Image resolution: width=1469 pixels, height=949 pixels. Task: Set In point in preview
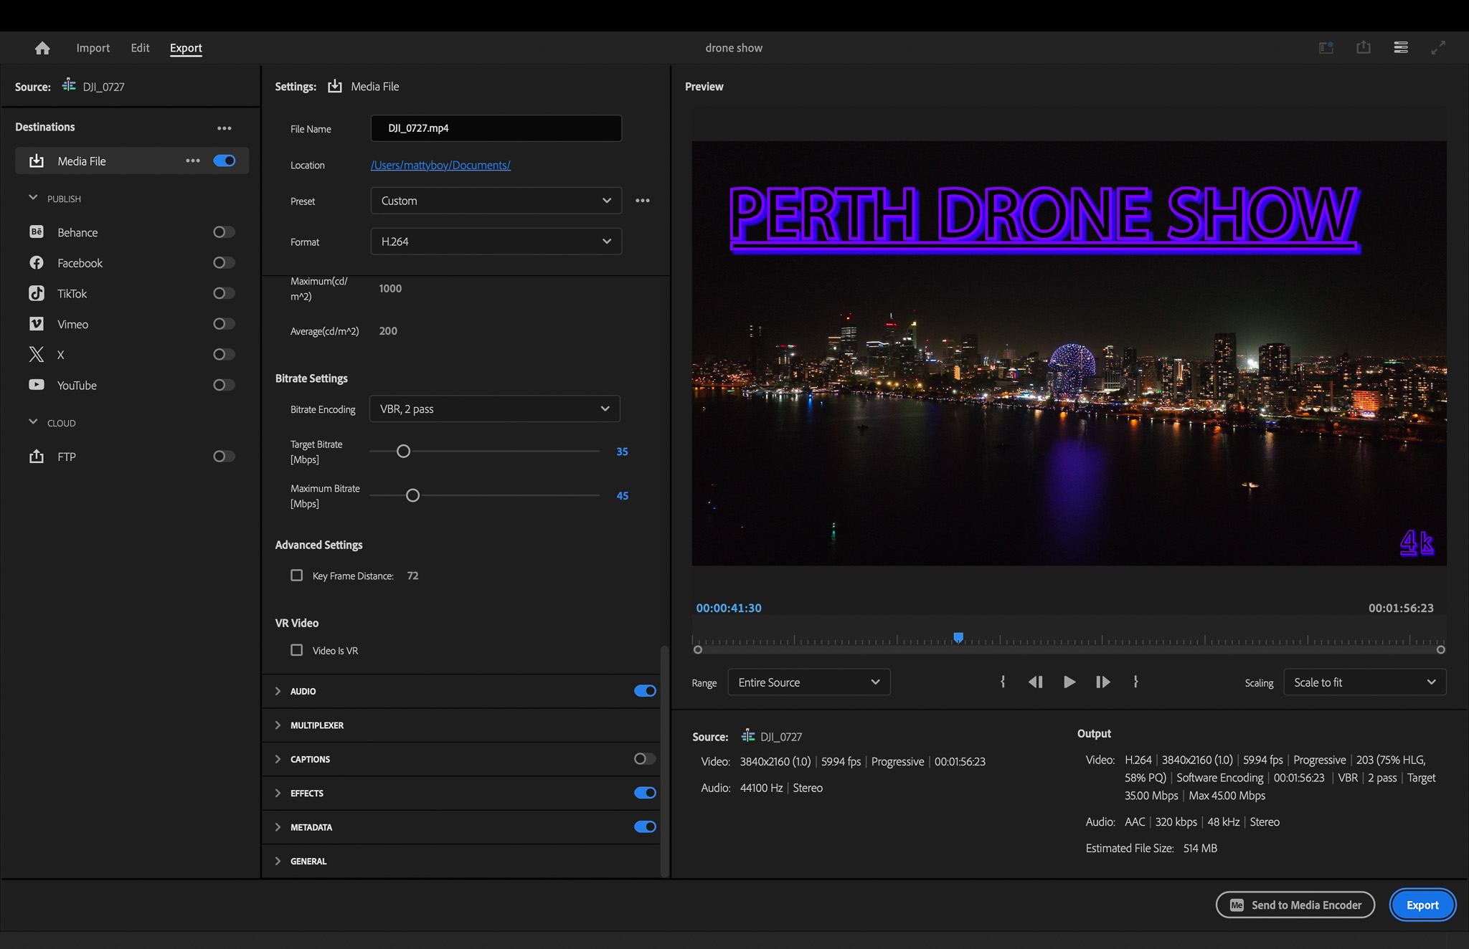click(x=1003, y=682)
